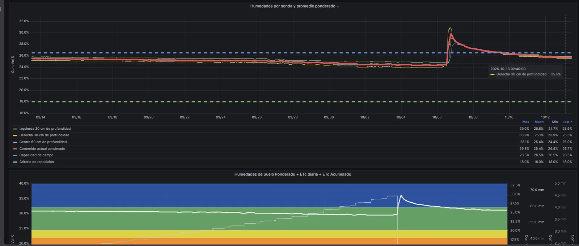Viewport: 579px width, 246px height.
Task: Click the Last value 25.7% for Contenido actual
Action: pos(567,148)
